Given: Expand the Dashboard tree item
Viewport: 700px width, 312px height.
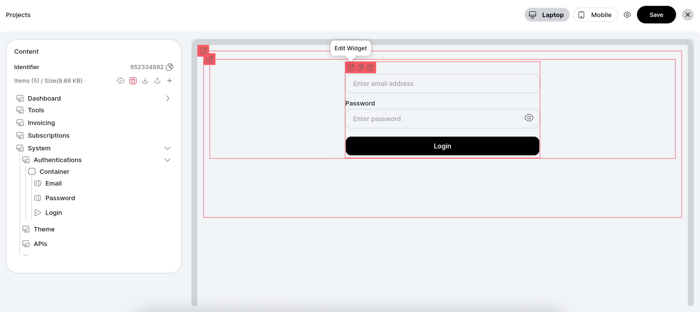Looking at the screenshot, I should [x=168, y=98].
